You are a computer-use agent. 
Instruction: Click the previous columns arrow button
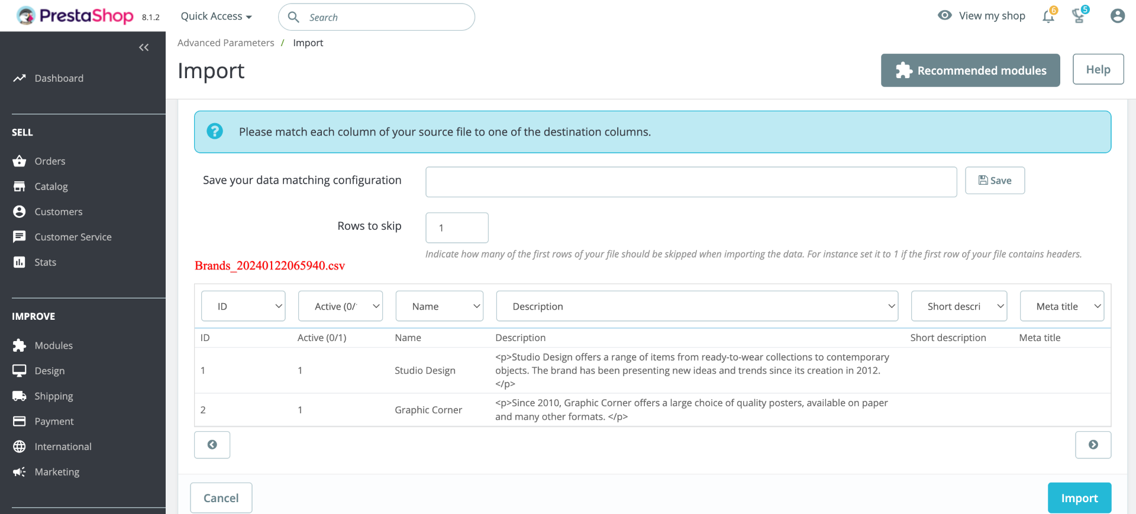coord(212,445)
